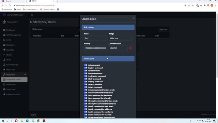Open Main Levels play icon
This screenshot has height=123, width=218.
coord(4,70)
